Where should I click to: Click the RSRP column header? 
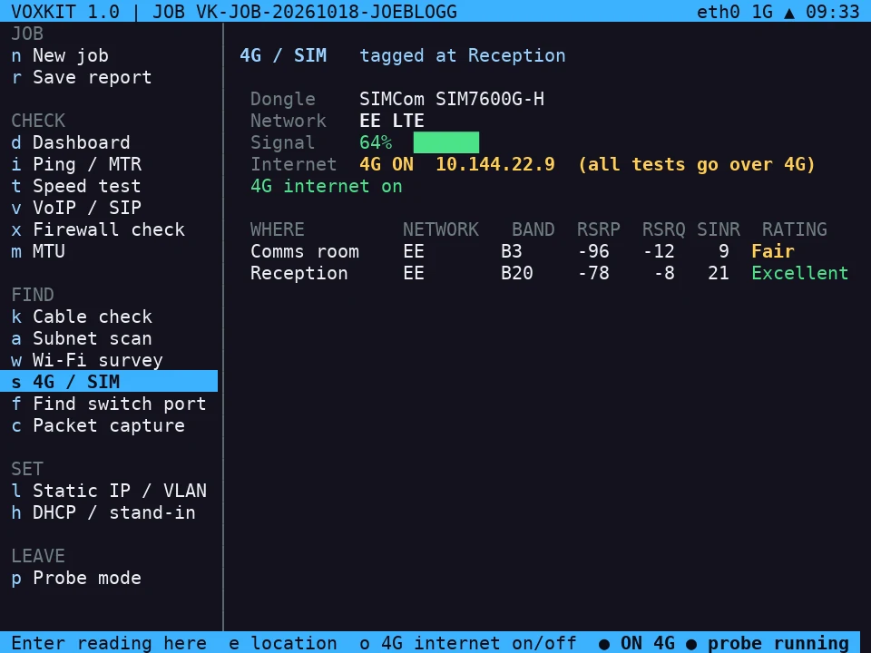(598, 229)
